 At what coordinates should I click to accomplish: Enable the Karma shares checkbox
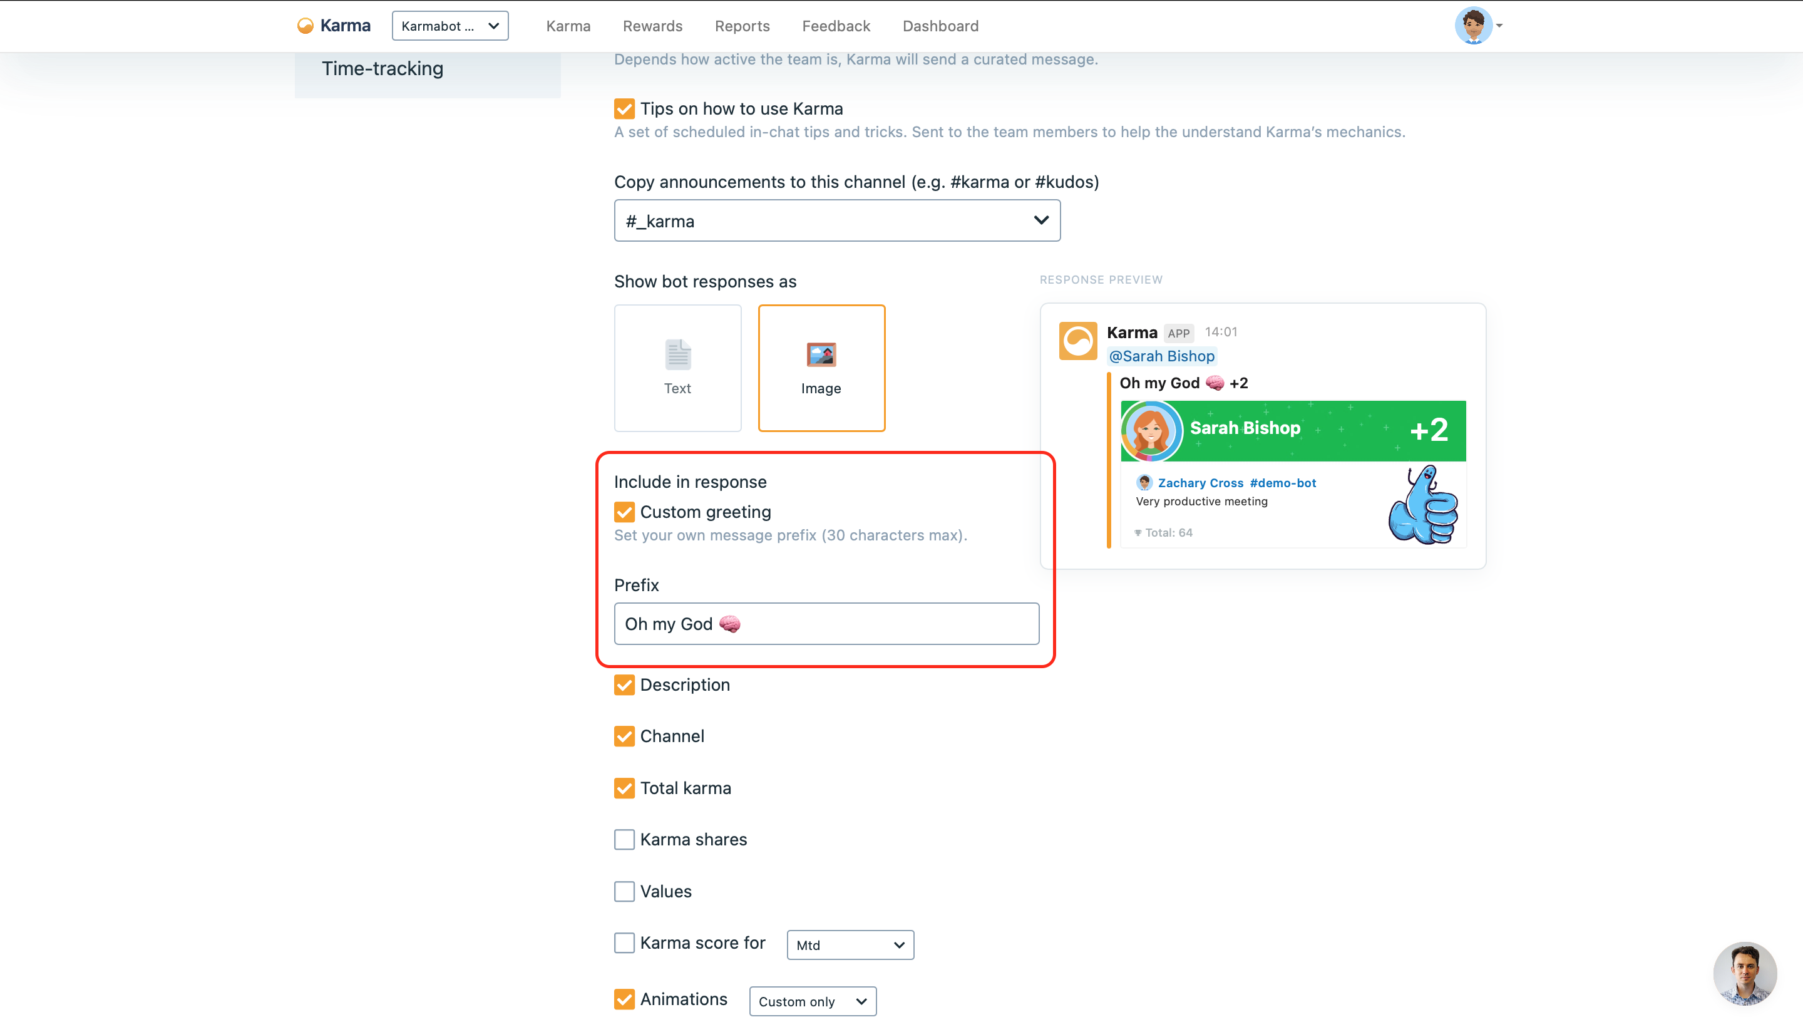click(624, 839)
